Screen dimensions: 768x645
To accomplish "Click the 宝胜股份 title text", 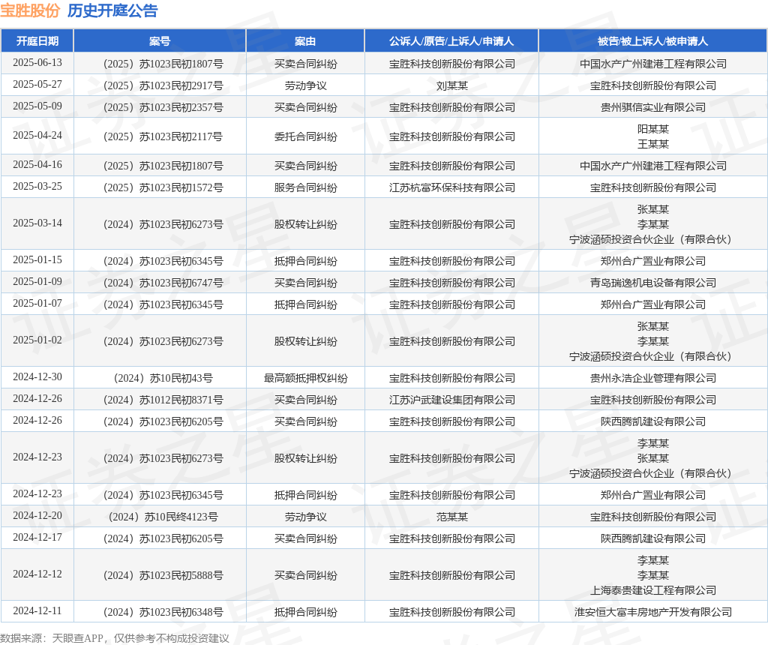I will click(x=30, y=10).
